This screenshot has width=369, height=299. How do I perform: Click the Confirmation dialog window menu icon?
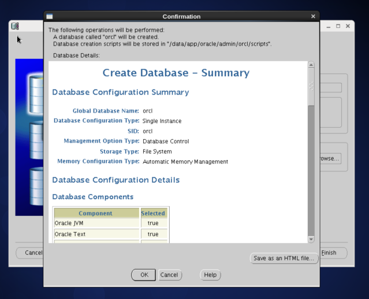tap(50, 17)
